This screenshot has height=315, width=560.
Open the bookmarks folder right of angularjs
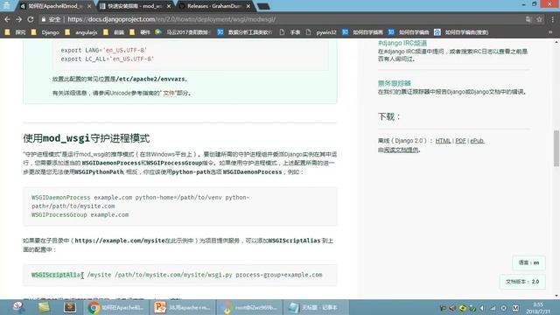click(114, 32)
